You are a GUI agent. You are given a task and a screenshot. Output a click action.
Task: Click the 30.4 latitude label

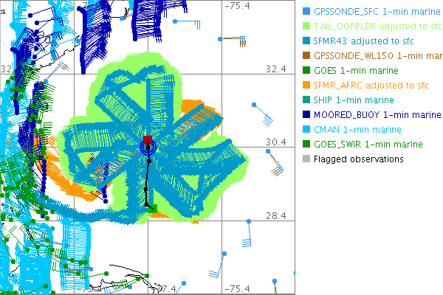(x=275, y=142)
